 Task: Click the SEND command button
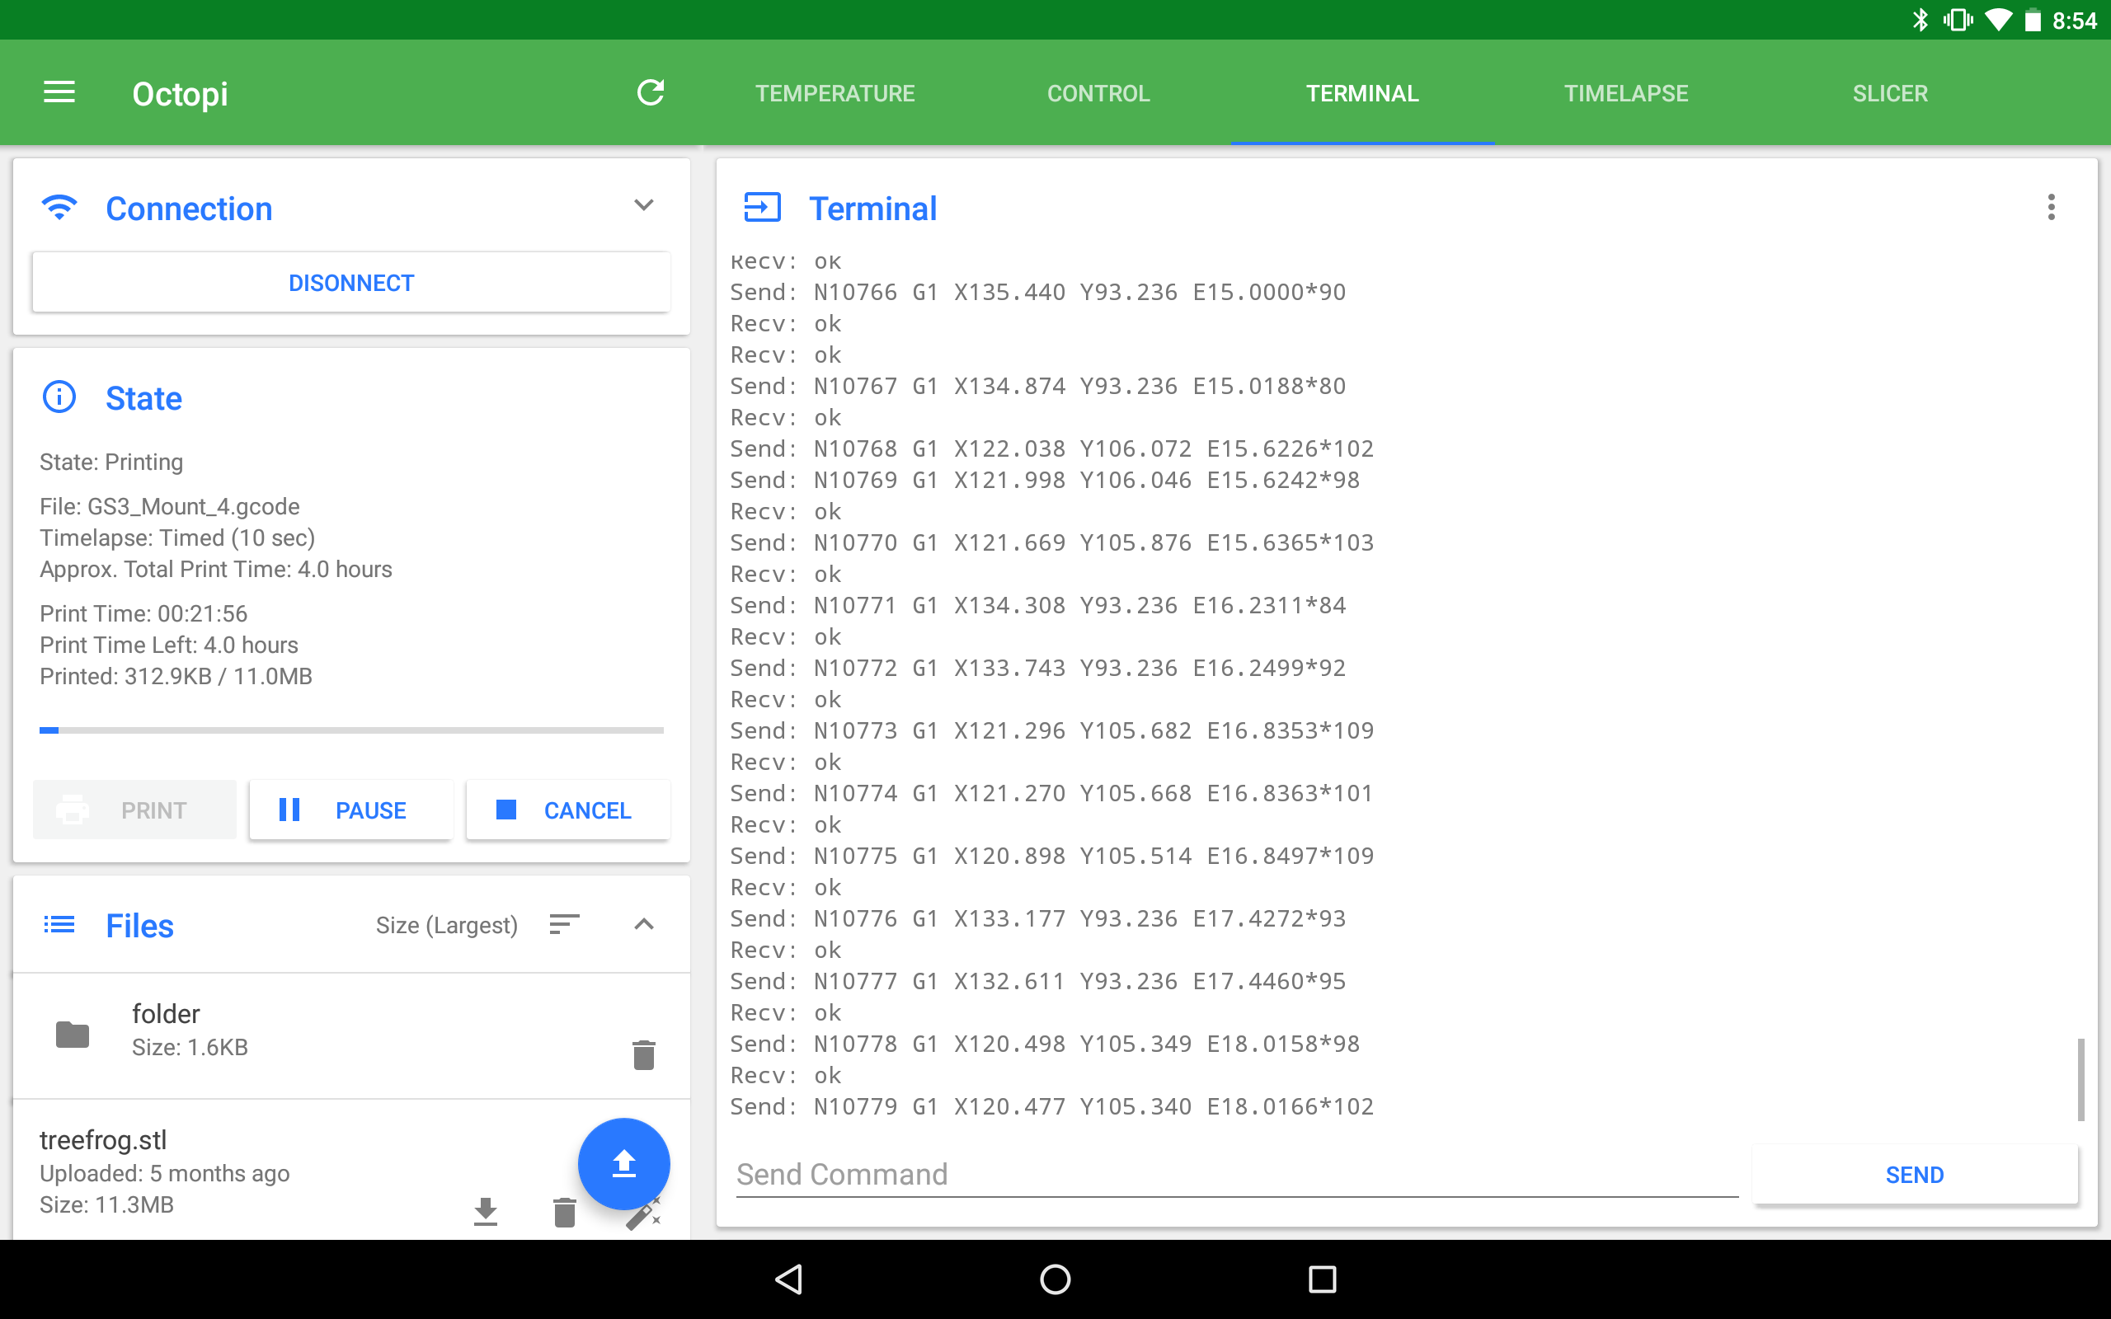click(1915, 1174)
